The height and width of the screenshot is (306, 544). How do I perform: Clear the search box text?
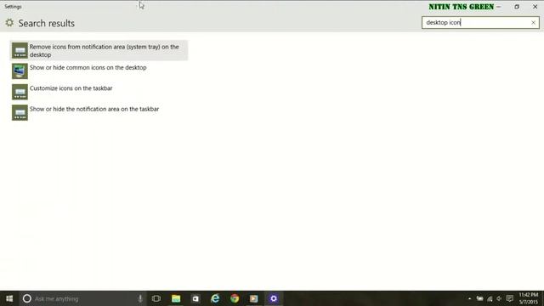tap(533, 23)
